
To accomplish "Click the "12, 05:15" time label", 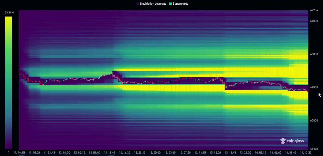I will (79, 153).
